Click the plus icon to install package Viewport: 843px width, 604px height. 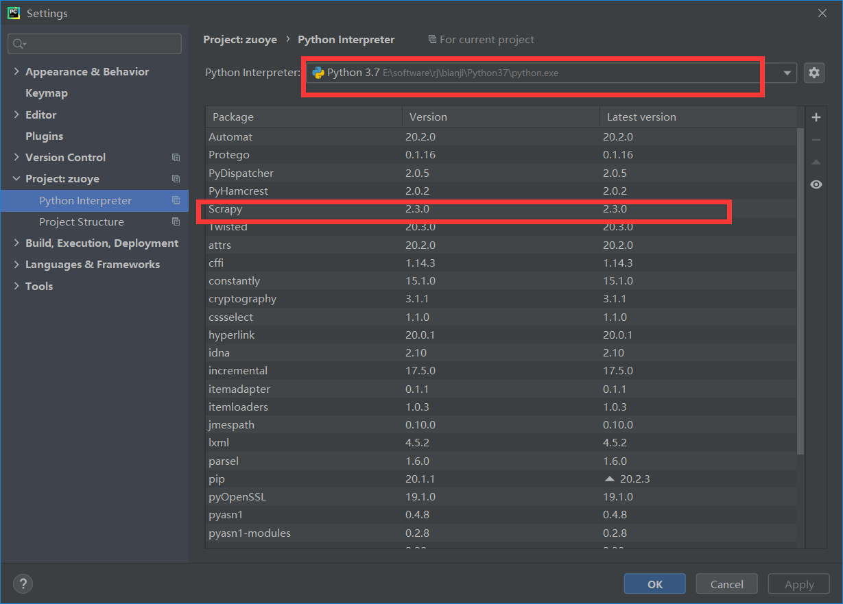pyautogui.click(x=816, y=117)
